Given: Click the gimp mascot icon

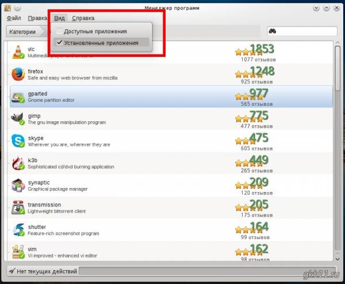Looking at the screenshot, I should point(18,119).
